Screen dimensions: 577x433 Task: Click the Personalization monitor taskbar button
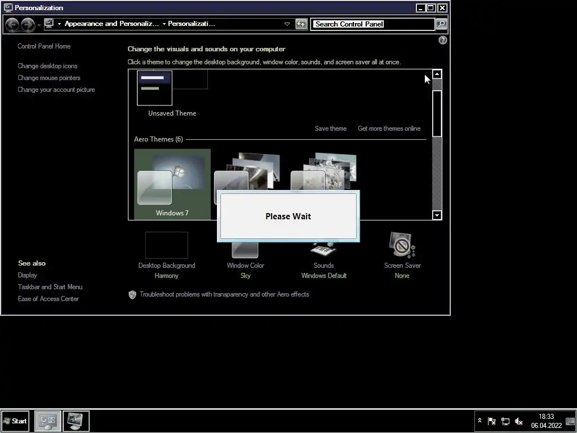point(76,421)
